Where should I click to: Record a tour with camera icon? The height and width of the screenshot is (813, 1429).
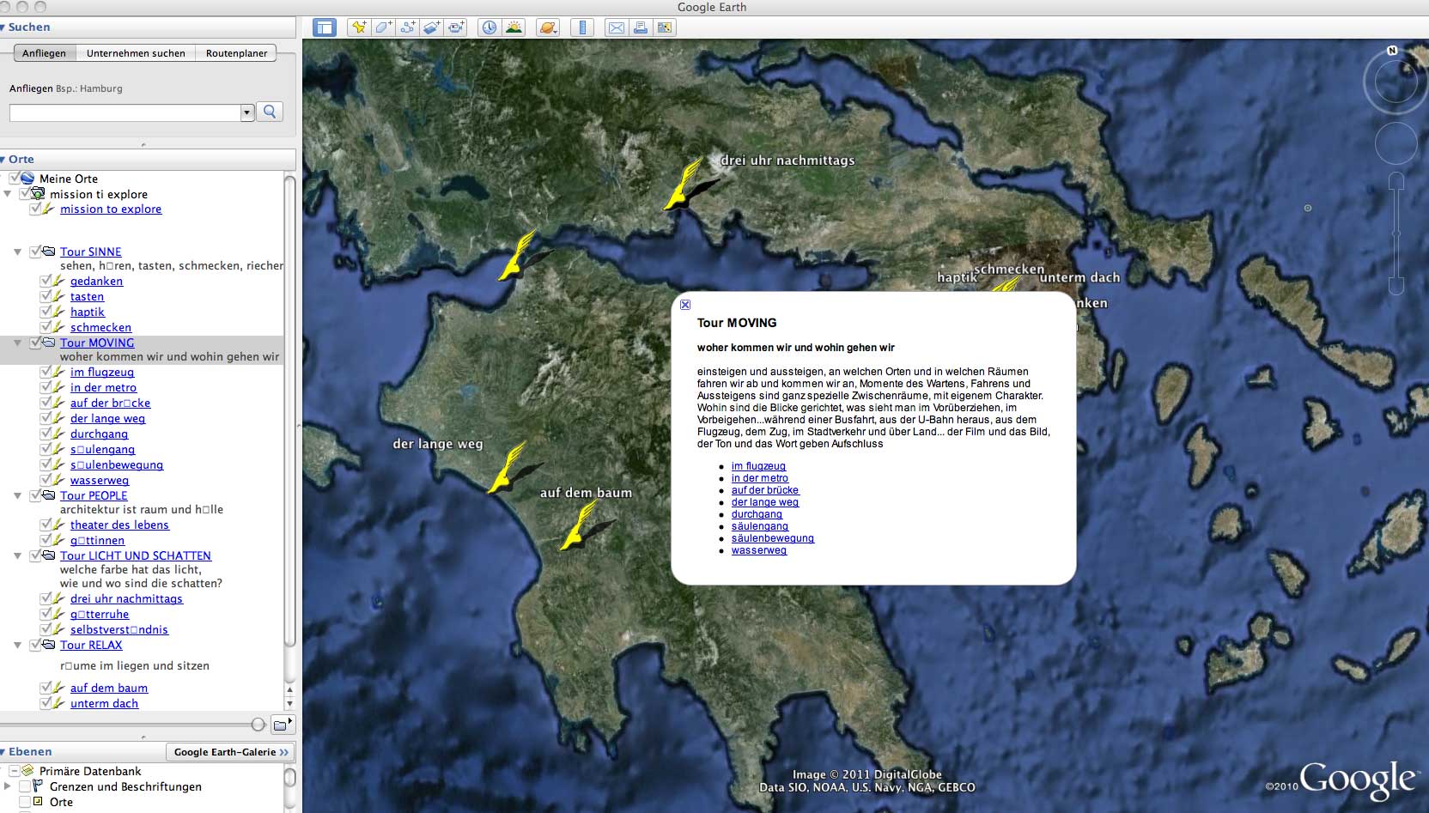pyautogui.click(x=456, y=27)
